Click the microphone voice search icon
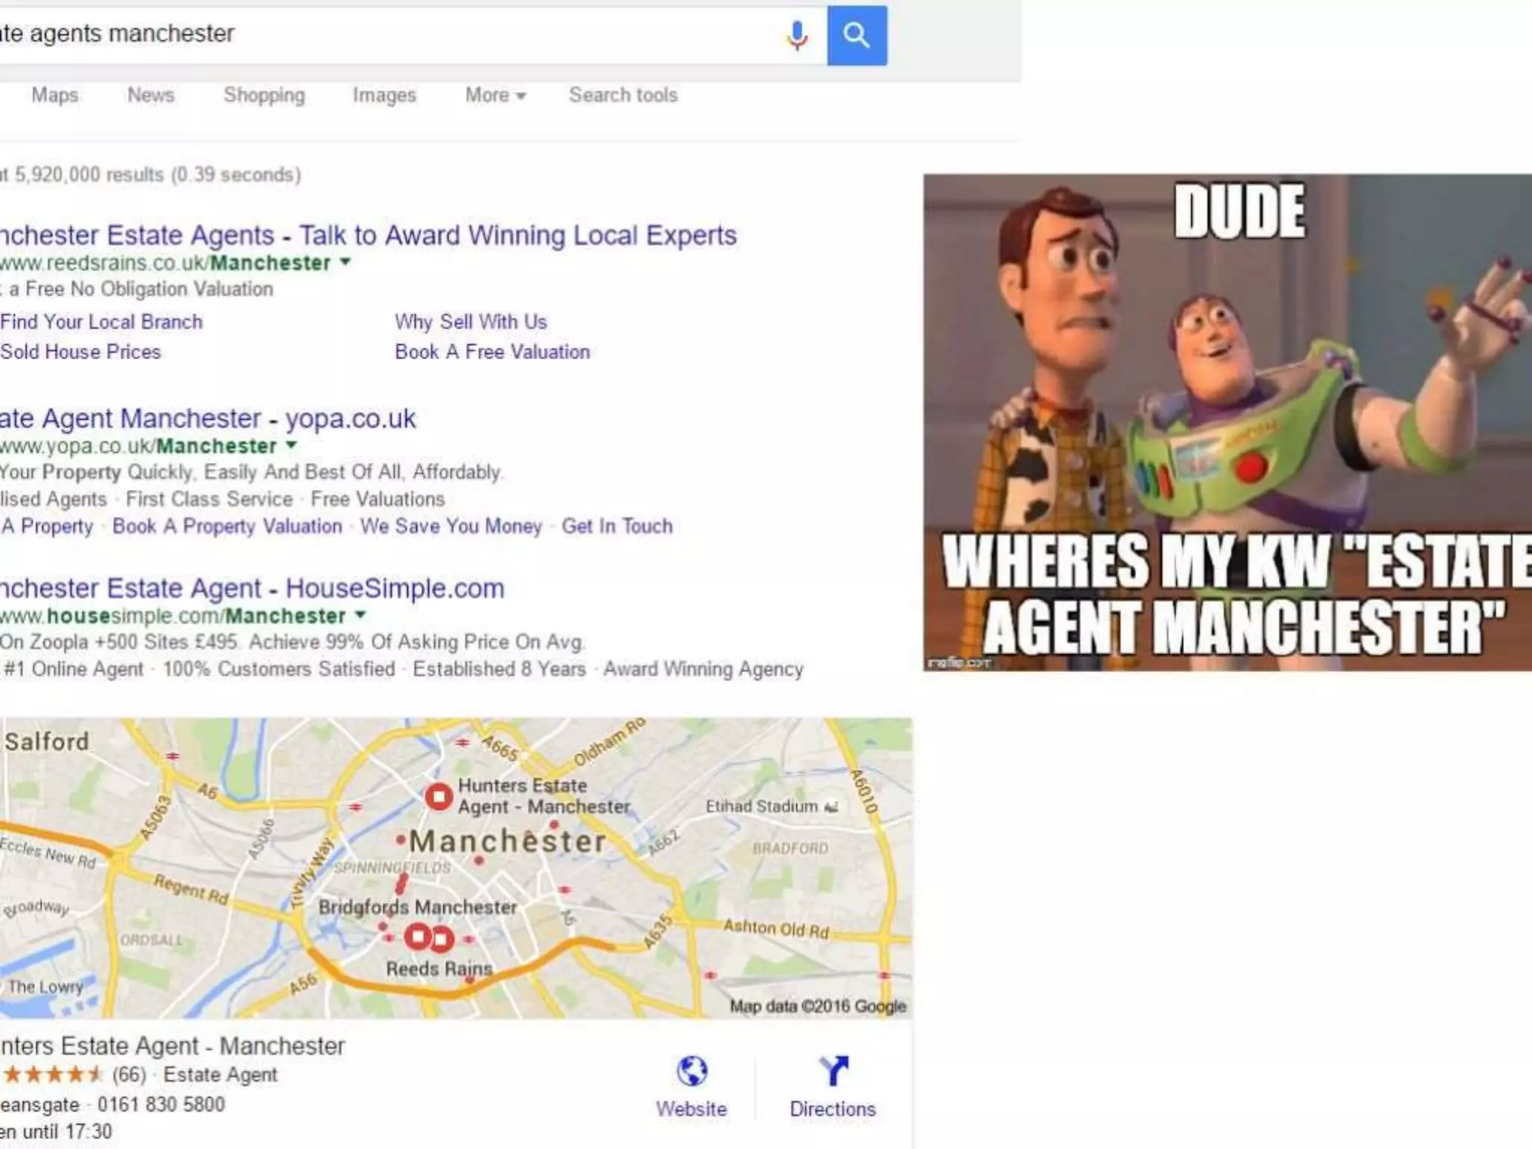The width and height of the screenshot is (1532, 1149). (x=797, y=34)
